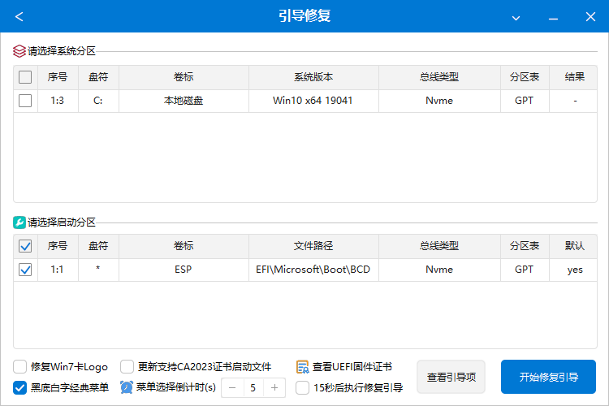Select the Win10 x64 19041 cell

click(x=313, y=101)
